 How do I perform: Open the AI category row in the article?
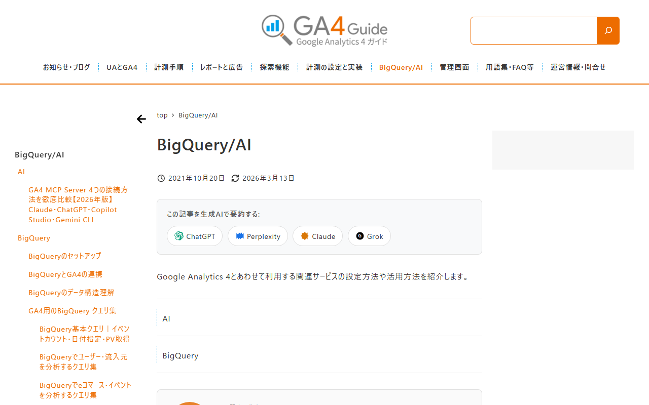pyautogui.click(x=319, y=318)
